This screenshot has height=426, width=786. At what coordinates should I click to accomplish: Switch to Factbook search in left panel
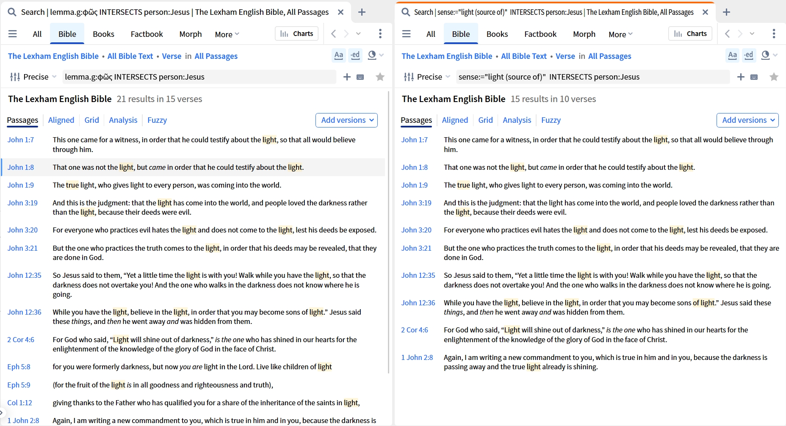coord(147,34)
